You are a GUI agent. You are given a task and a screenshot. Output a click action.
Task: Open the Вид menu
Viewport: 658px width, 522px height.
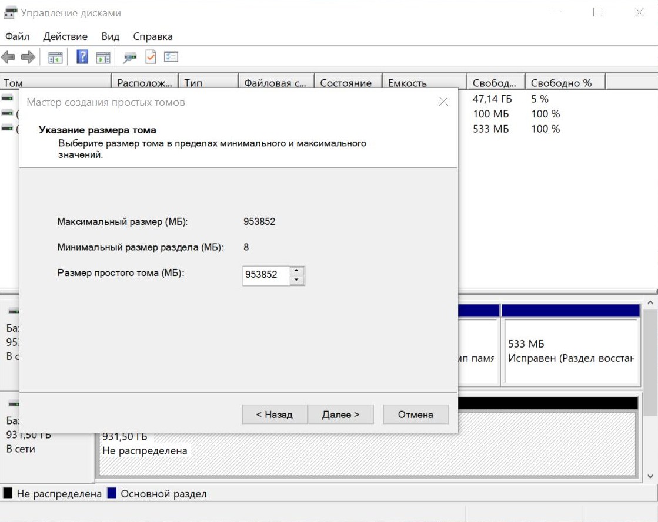tap(111, 36)
